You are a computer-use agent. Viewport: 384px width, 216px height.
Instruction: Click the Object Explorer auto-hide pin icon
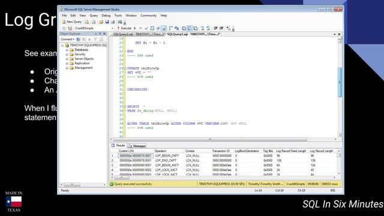click(100, 34)
